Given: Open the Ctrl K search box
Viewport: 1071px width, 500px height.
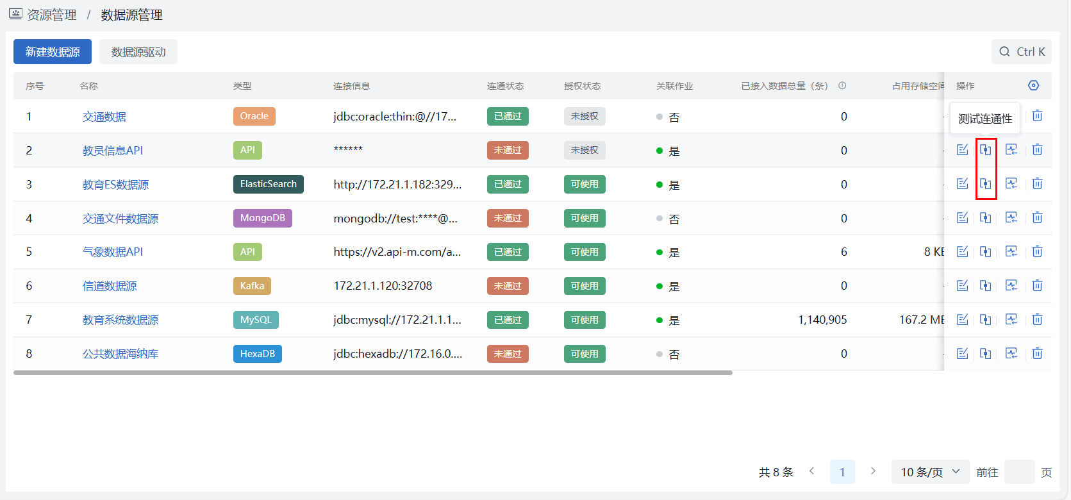Looking at the screenshot, I should click(1022, 52).
